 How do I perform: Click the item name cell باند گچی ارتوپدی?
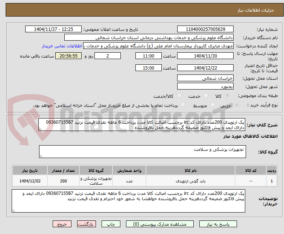191,181
